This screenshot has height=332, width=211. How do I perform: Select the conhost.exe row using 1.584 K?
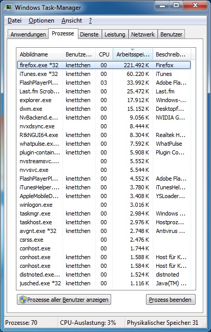(x=104, y=266)
